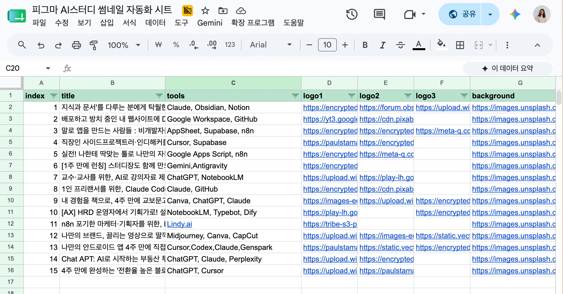The image size is (563, 294).
Task: Redo the last action
Action: tap(59, 45)
